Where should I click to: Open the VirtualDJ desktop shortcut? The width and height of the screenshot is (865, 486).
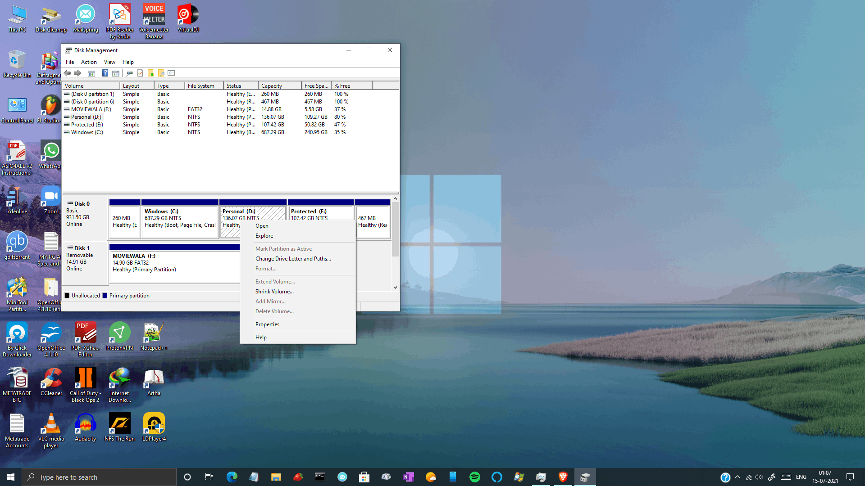(x=188, y=18)
